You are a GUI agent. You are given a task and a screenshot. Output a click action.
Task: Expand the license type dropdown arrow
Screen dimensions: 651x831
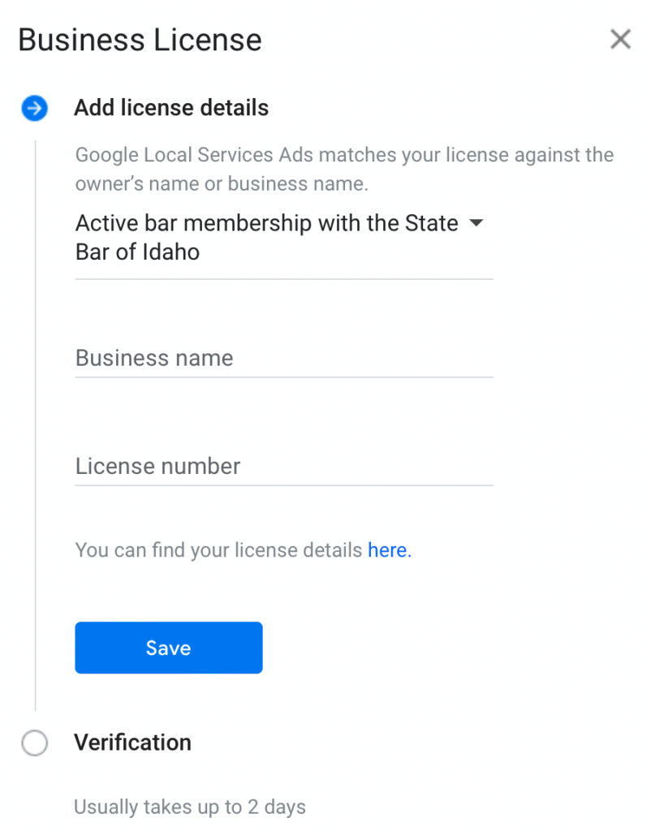(476, 223)
